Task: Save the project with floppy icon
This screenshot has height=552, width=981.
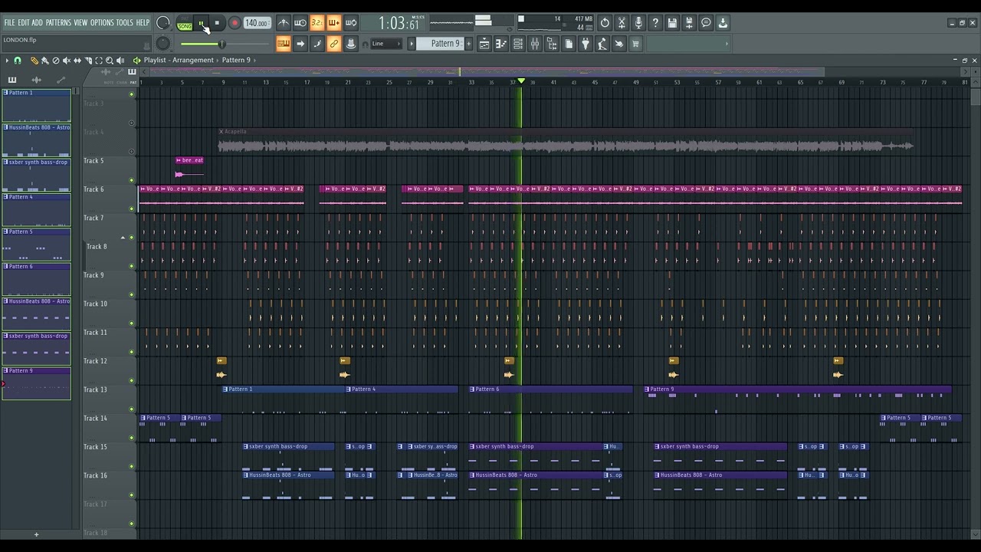Action: 672,23
